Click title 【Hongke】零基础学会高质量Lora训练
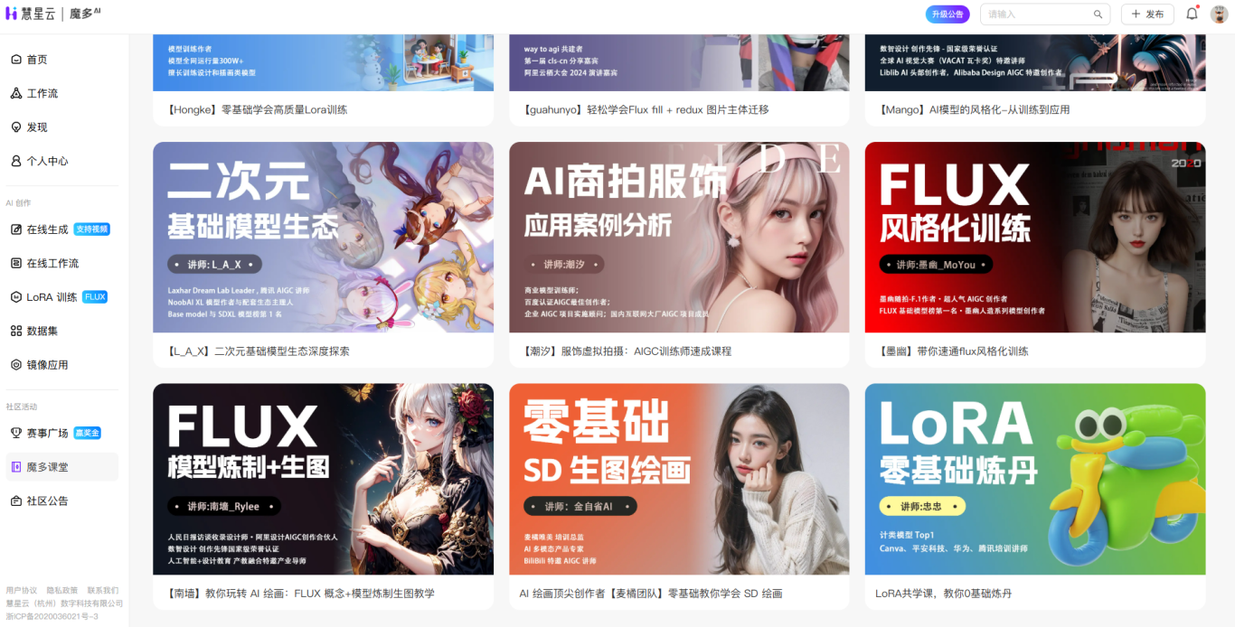 (257, 109)
